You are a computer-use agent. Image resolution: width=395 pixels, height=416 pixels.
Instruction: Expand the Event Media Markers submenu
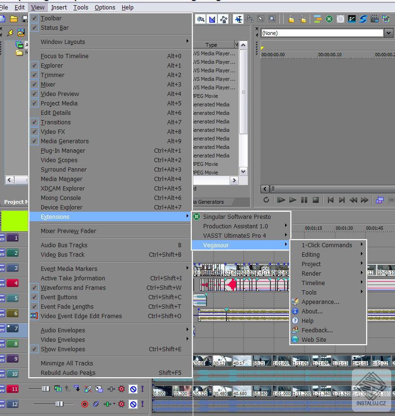pyautogui.click(x=110, y=269)
